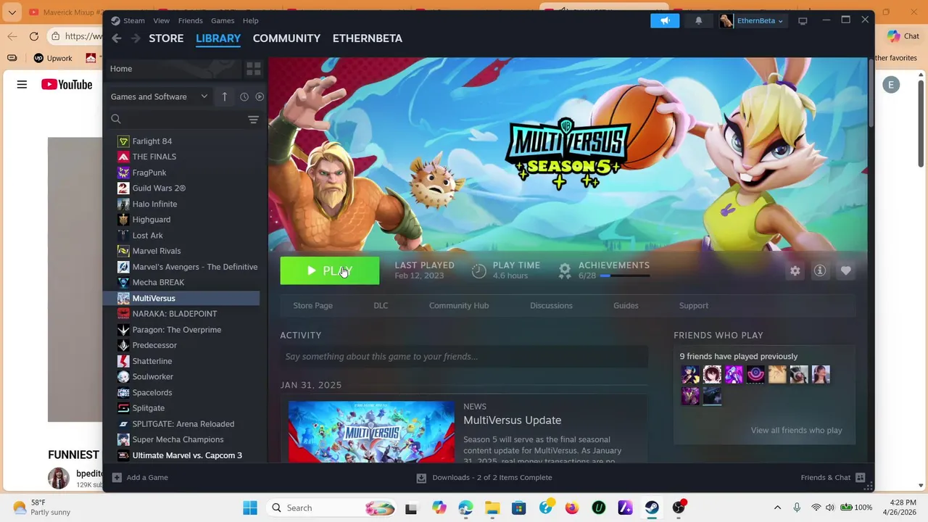Open MultiVersus game info icon
This screenshot has height=522, width=928.
point(820,270)
